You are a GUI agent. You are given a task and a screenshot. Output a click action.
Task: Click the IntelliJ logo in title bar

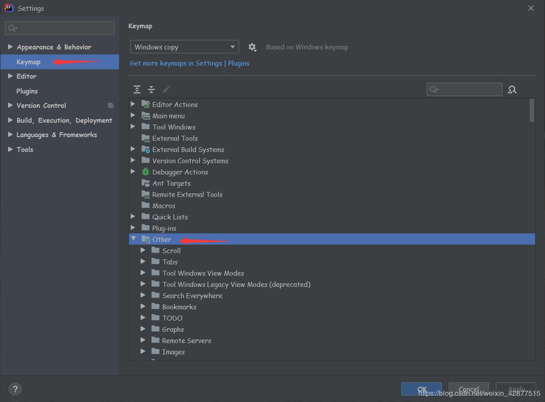coord(9,8)
